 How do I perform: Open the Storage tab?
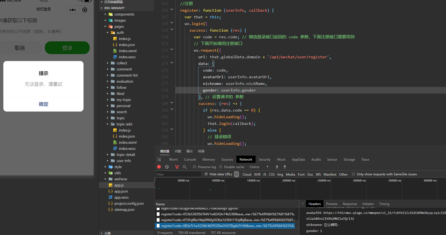click(349, 160)
